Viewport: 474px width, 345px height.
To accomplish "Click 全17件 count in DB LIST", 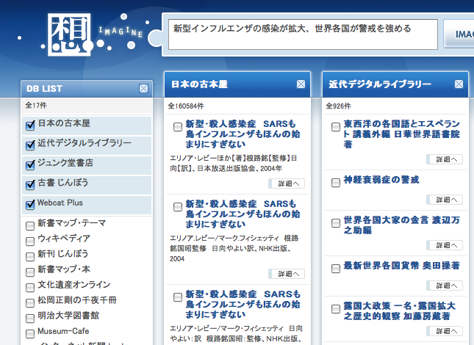I will pos(36,106).
